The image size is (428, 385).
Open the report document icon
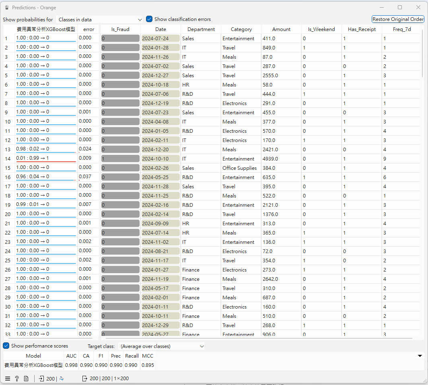click(x=26, y=379)
